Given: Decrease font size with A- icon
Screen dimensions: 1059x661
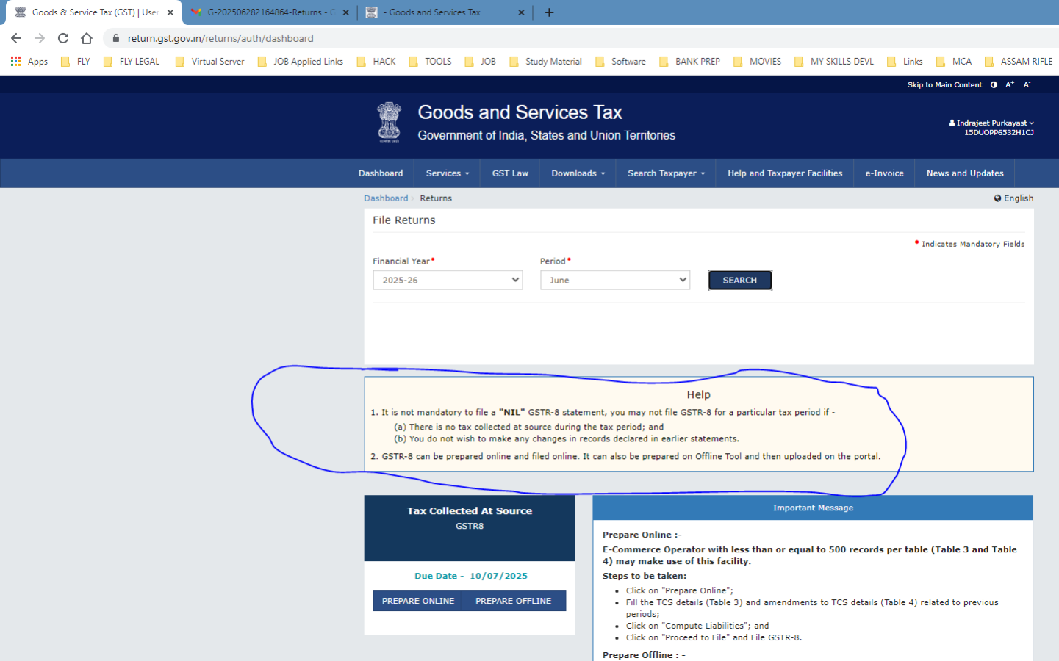Looking at the screenshot, I should coord(1027,85).
